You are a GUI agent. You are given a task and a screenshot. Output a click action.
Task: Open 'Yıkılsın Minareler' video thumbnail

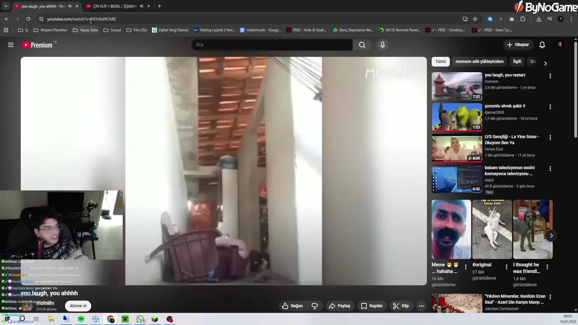(x=457, y=303)
